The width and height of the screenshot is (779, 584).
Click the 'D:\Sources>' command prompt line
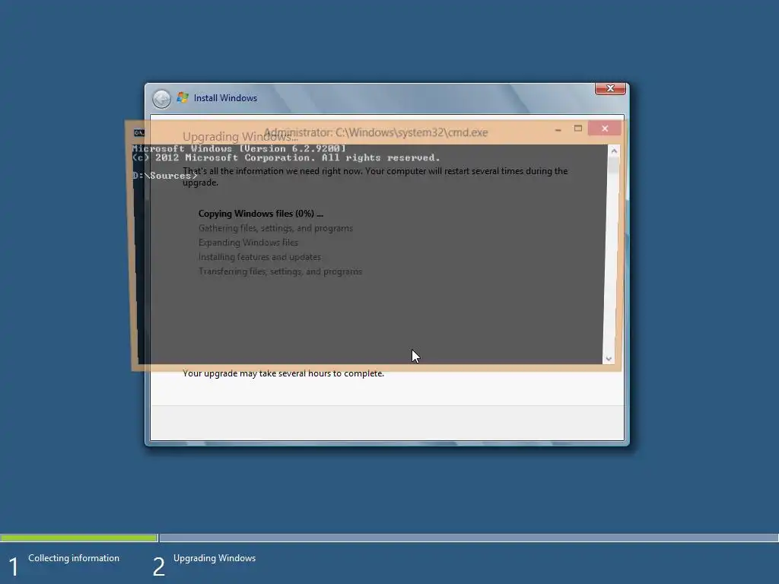tap(165, 176)
